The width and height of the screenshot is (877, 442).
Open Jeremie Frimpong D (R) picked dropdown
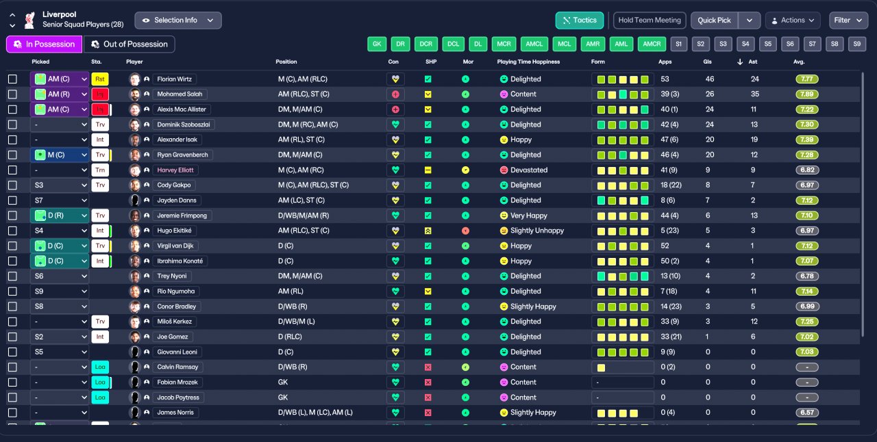click(x=60, y=216)
